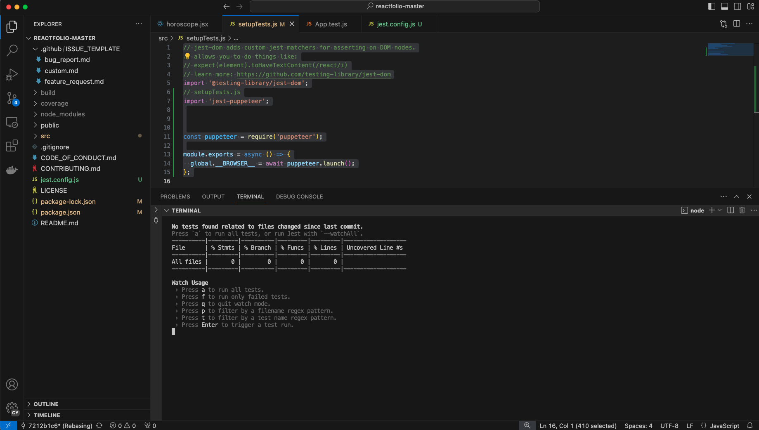Switch to App.test.js tab
Viewport: 759px width, 430px height.
point(331,24)
